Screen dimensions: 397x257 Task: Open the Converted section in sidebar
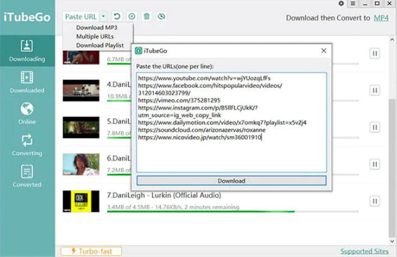click(27, 177)
